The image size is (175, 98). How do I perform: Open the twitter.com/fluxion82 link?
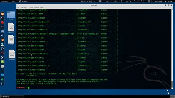point(31,50)
